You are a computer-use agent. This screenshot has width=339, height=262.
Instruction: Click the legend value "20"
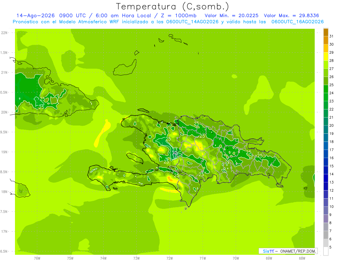click(x=331, y=125)
